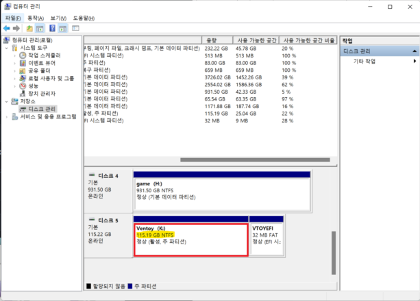Click the blue Help question mark icon
The image size is (420, 301).
[51, 28]
